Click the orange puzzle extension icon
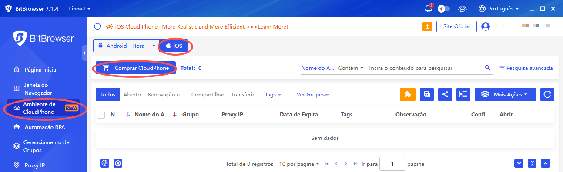This screenshot has height=172, width=563. [408, 94]
